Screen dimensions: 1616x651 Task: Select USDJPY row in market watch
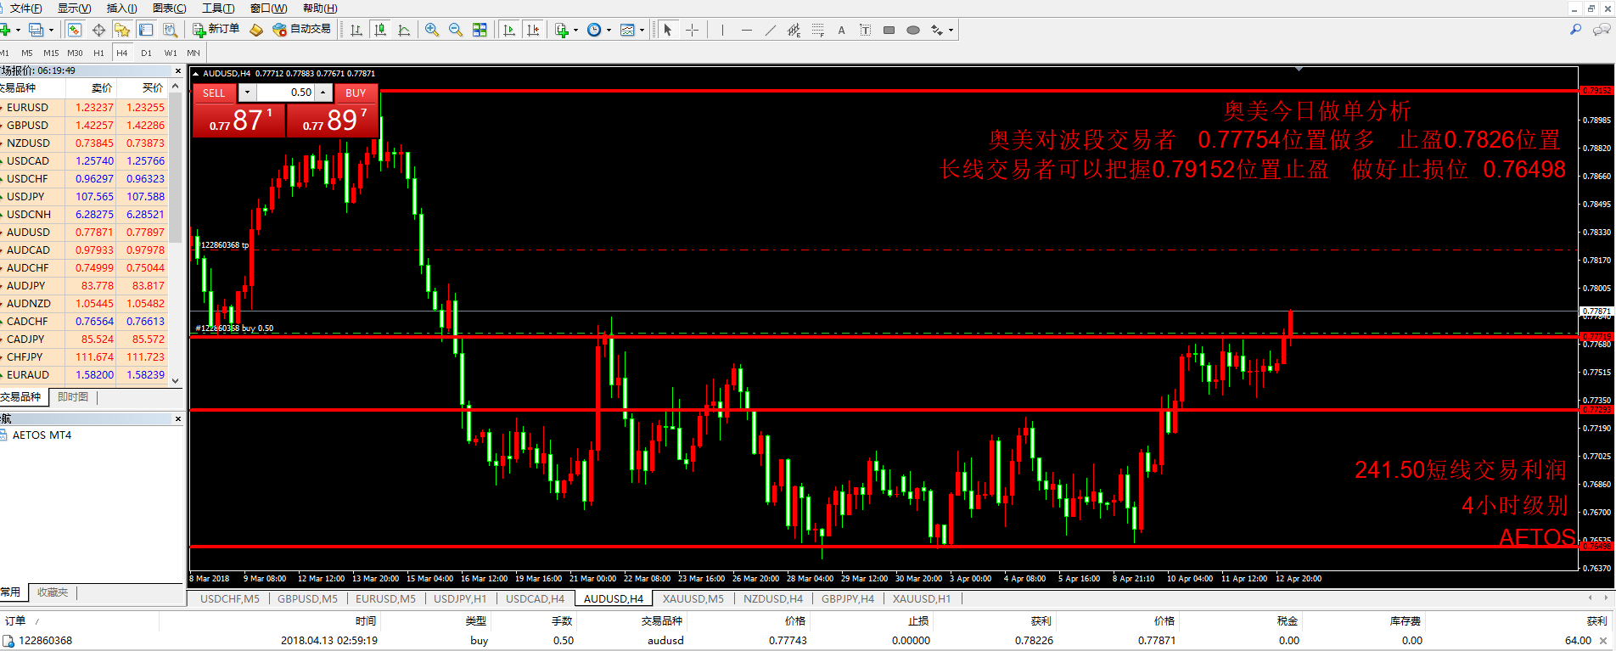point(85,196)
